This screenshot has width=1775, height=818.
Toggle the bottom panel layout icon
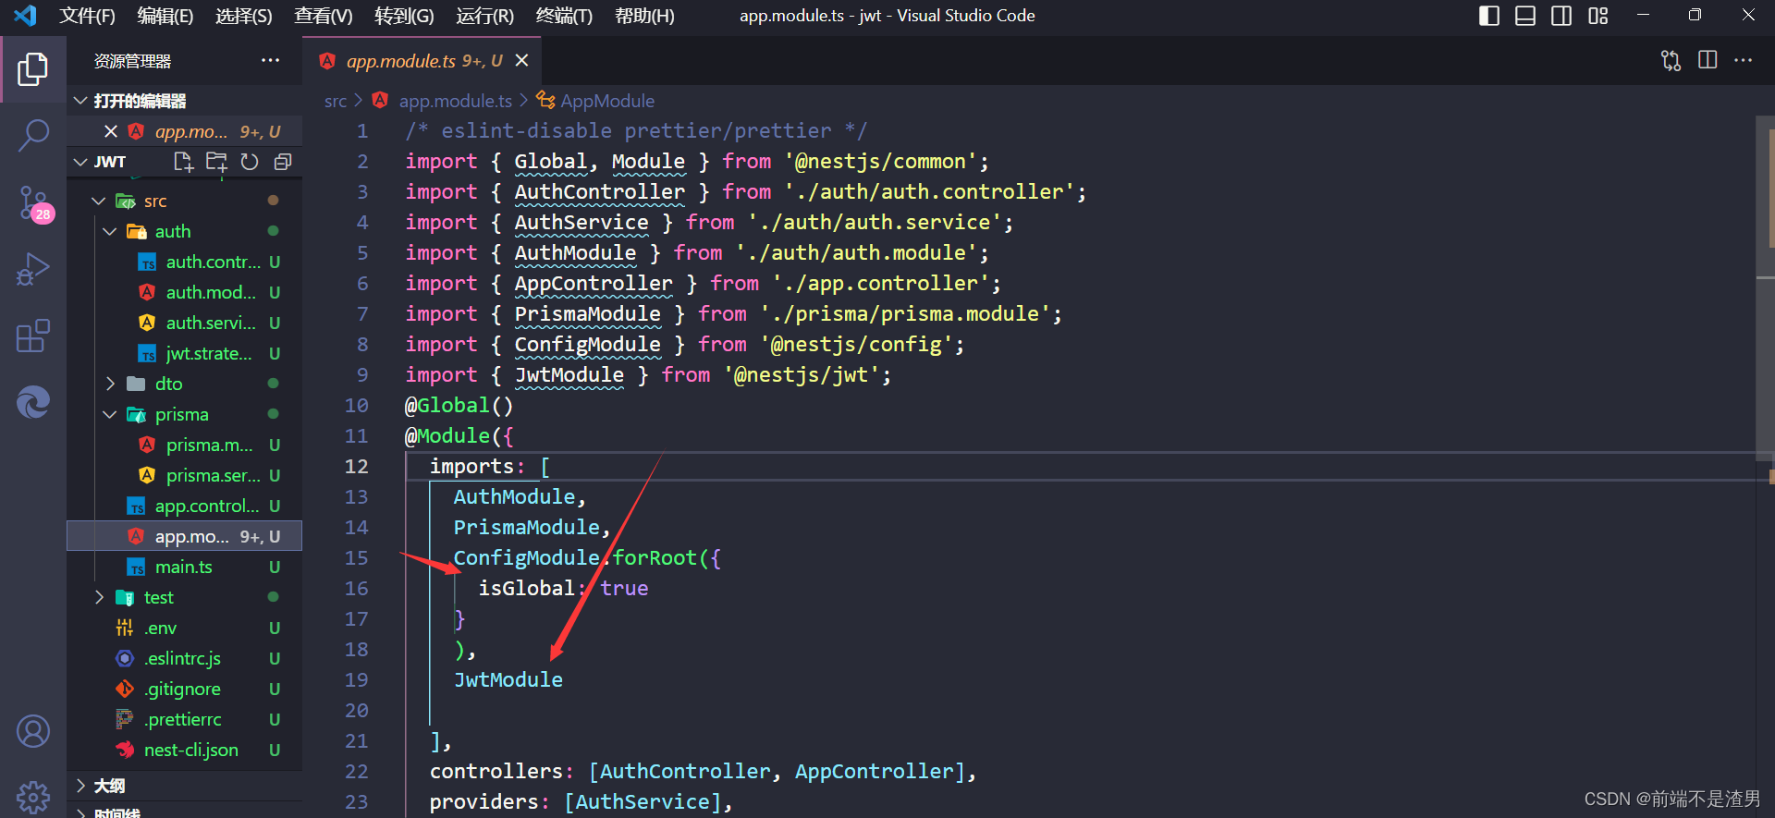1525,16
